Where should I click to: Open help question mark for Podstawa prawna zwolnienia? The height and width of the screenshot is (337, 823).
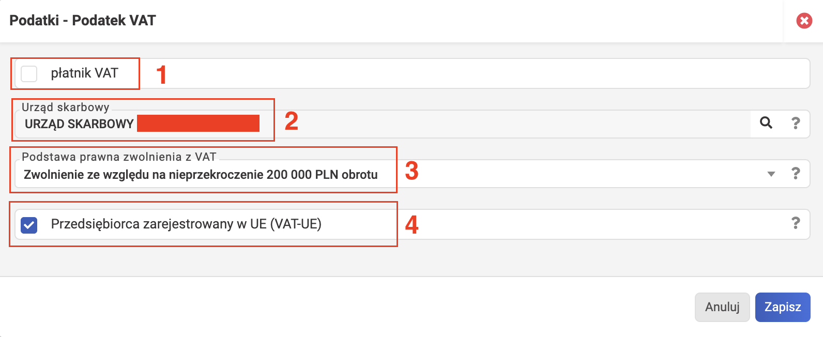point(796,173)
